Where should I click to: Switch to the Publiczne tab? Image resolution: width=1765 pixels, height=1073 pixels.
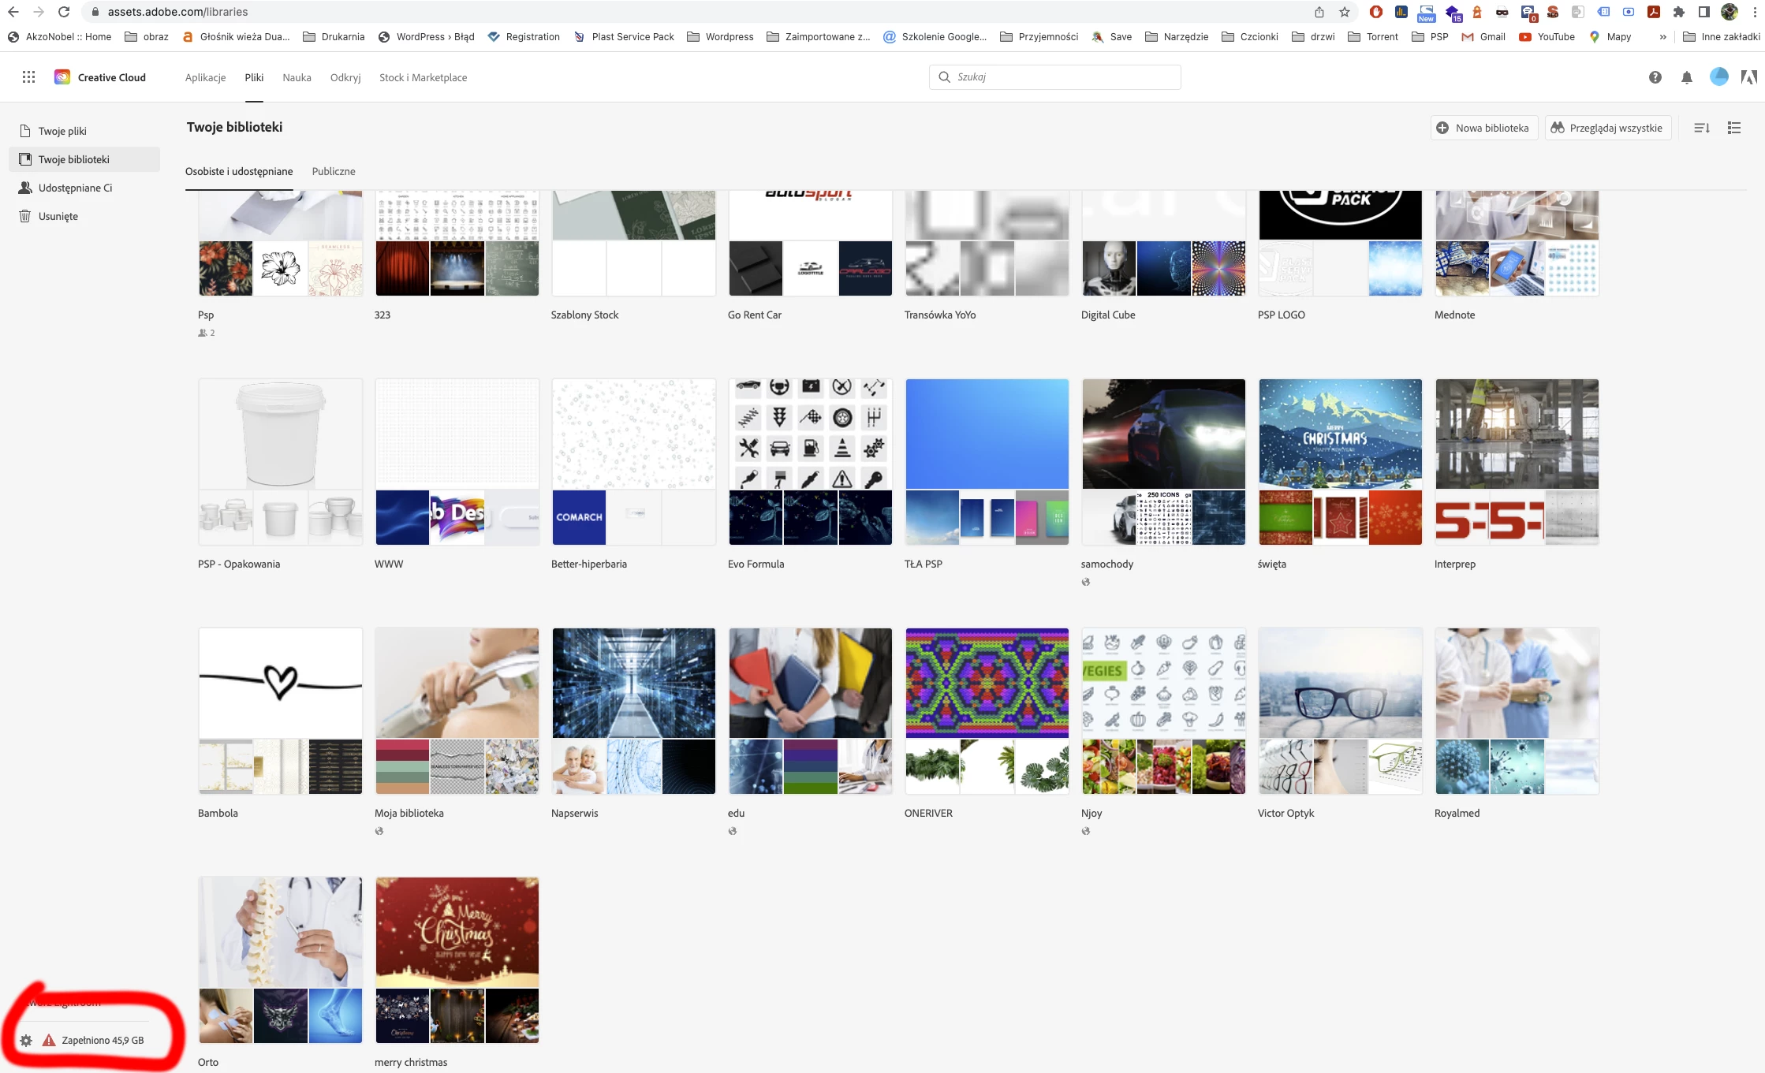[x=334, y=172]
